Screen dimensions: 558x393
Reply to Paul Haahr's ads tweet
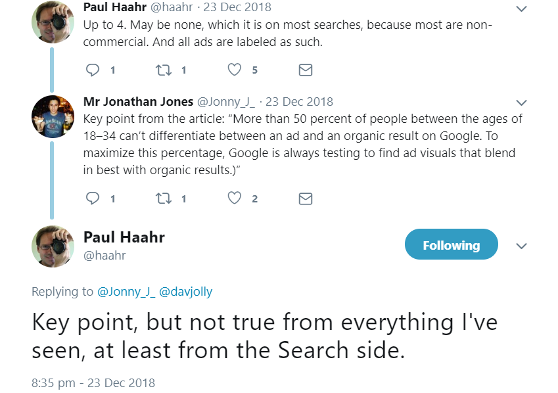pos(92,70)
